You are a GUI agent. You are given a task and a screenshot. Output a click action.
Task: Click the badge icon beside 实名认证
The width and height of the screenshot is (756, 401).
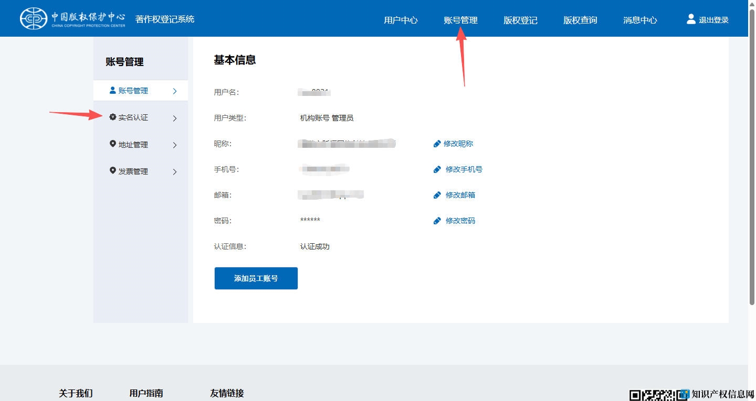pyautogui.click(x=112, y=117)
